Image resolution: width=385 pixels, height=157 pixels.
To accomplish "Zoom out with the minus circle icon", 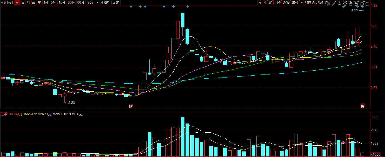I will (367, 4).
